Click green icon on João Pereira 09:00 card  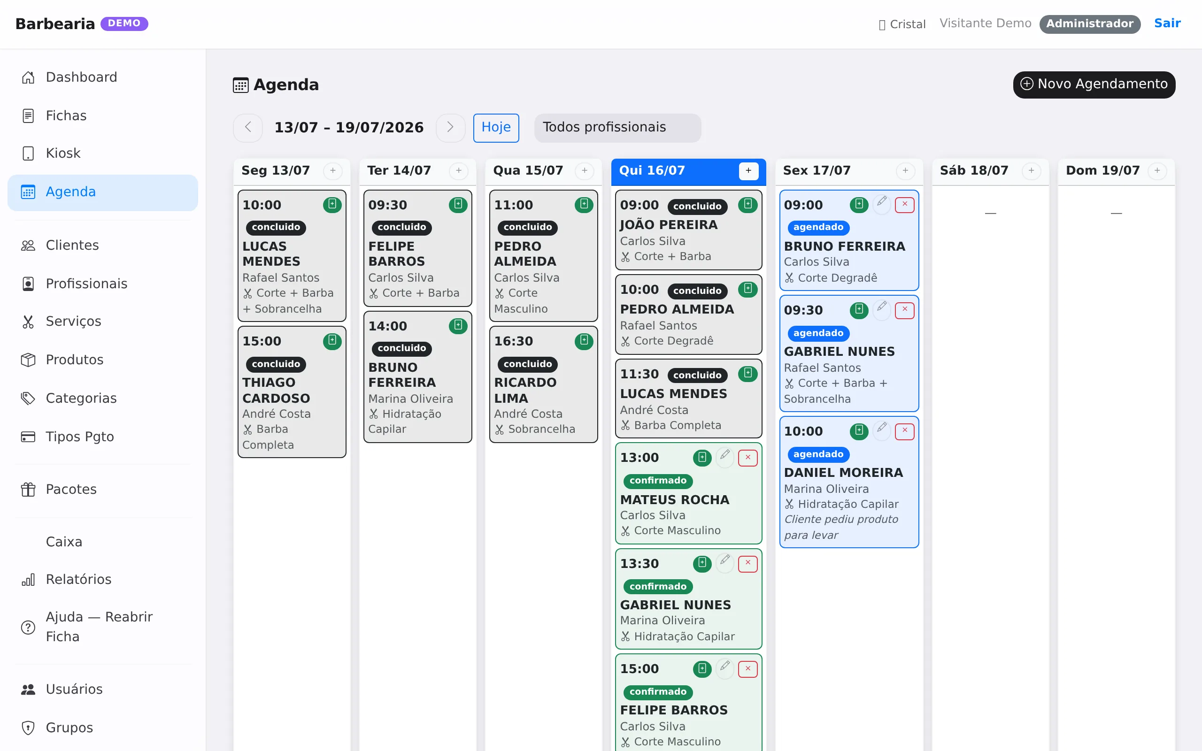coord(747,205)
